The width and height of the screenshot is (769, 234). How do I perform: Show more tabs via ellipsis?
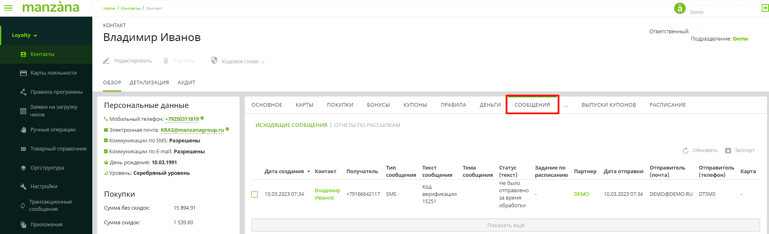[x=566, y=105]
